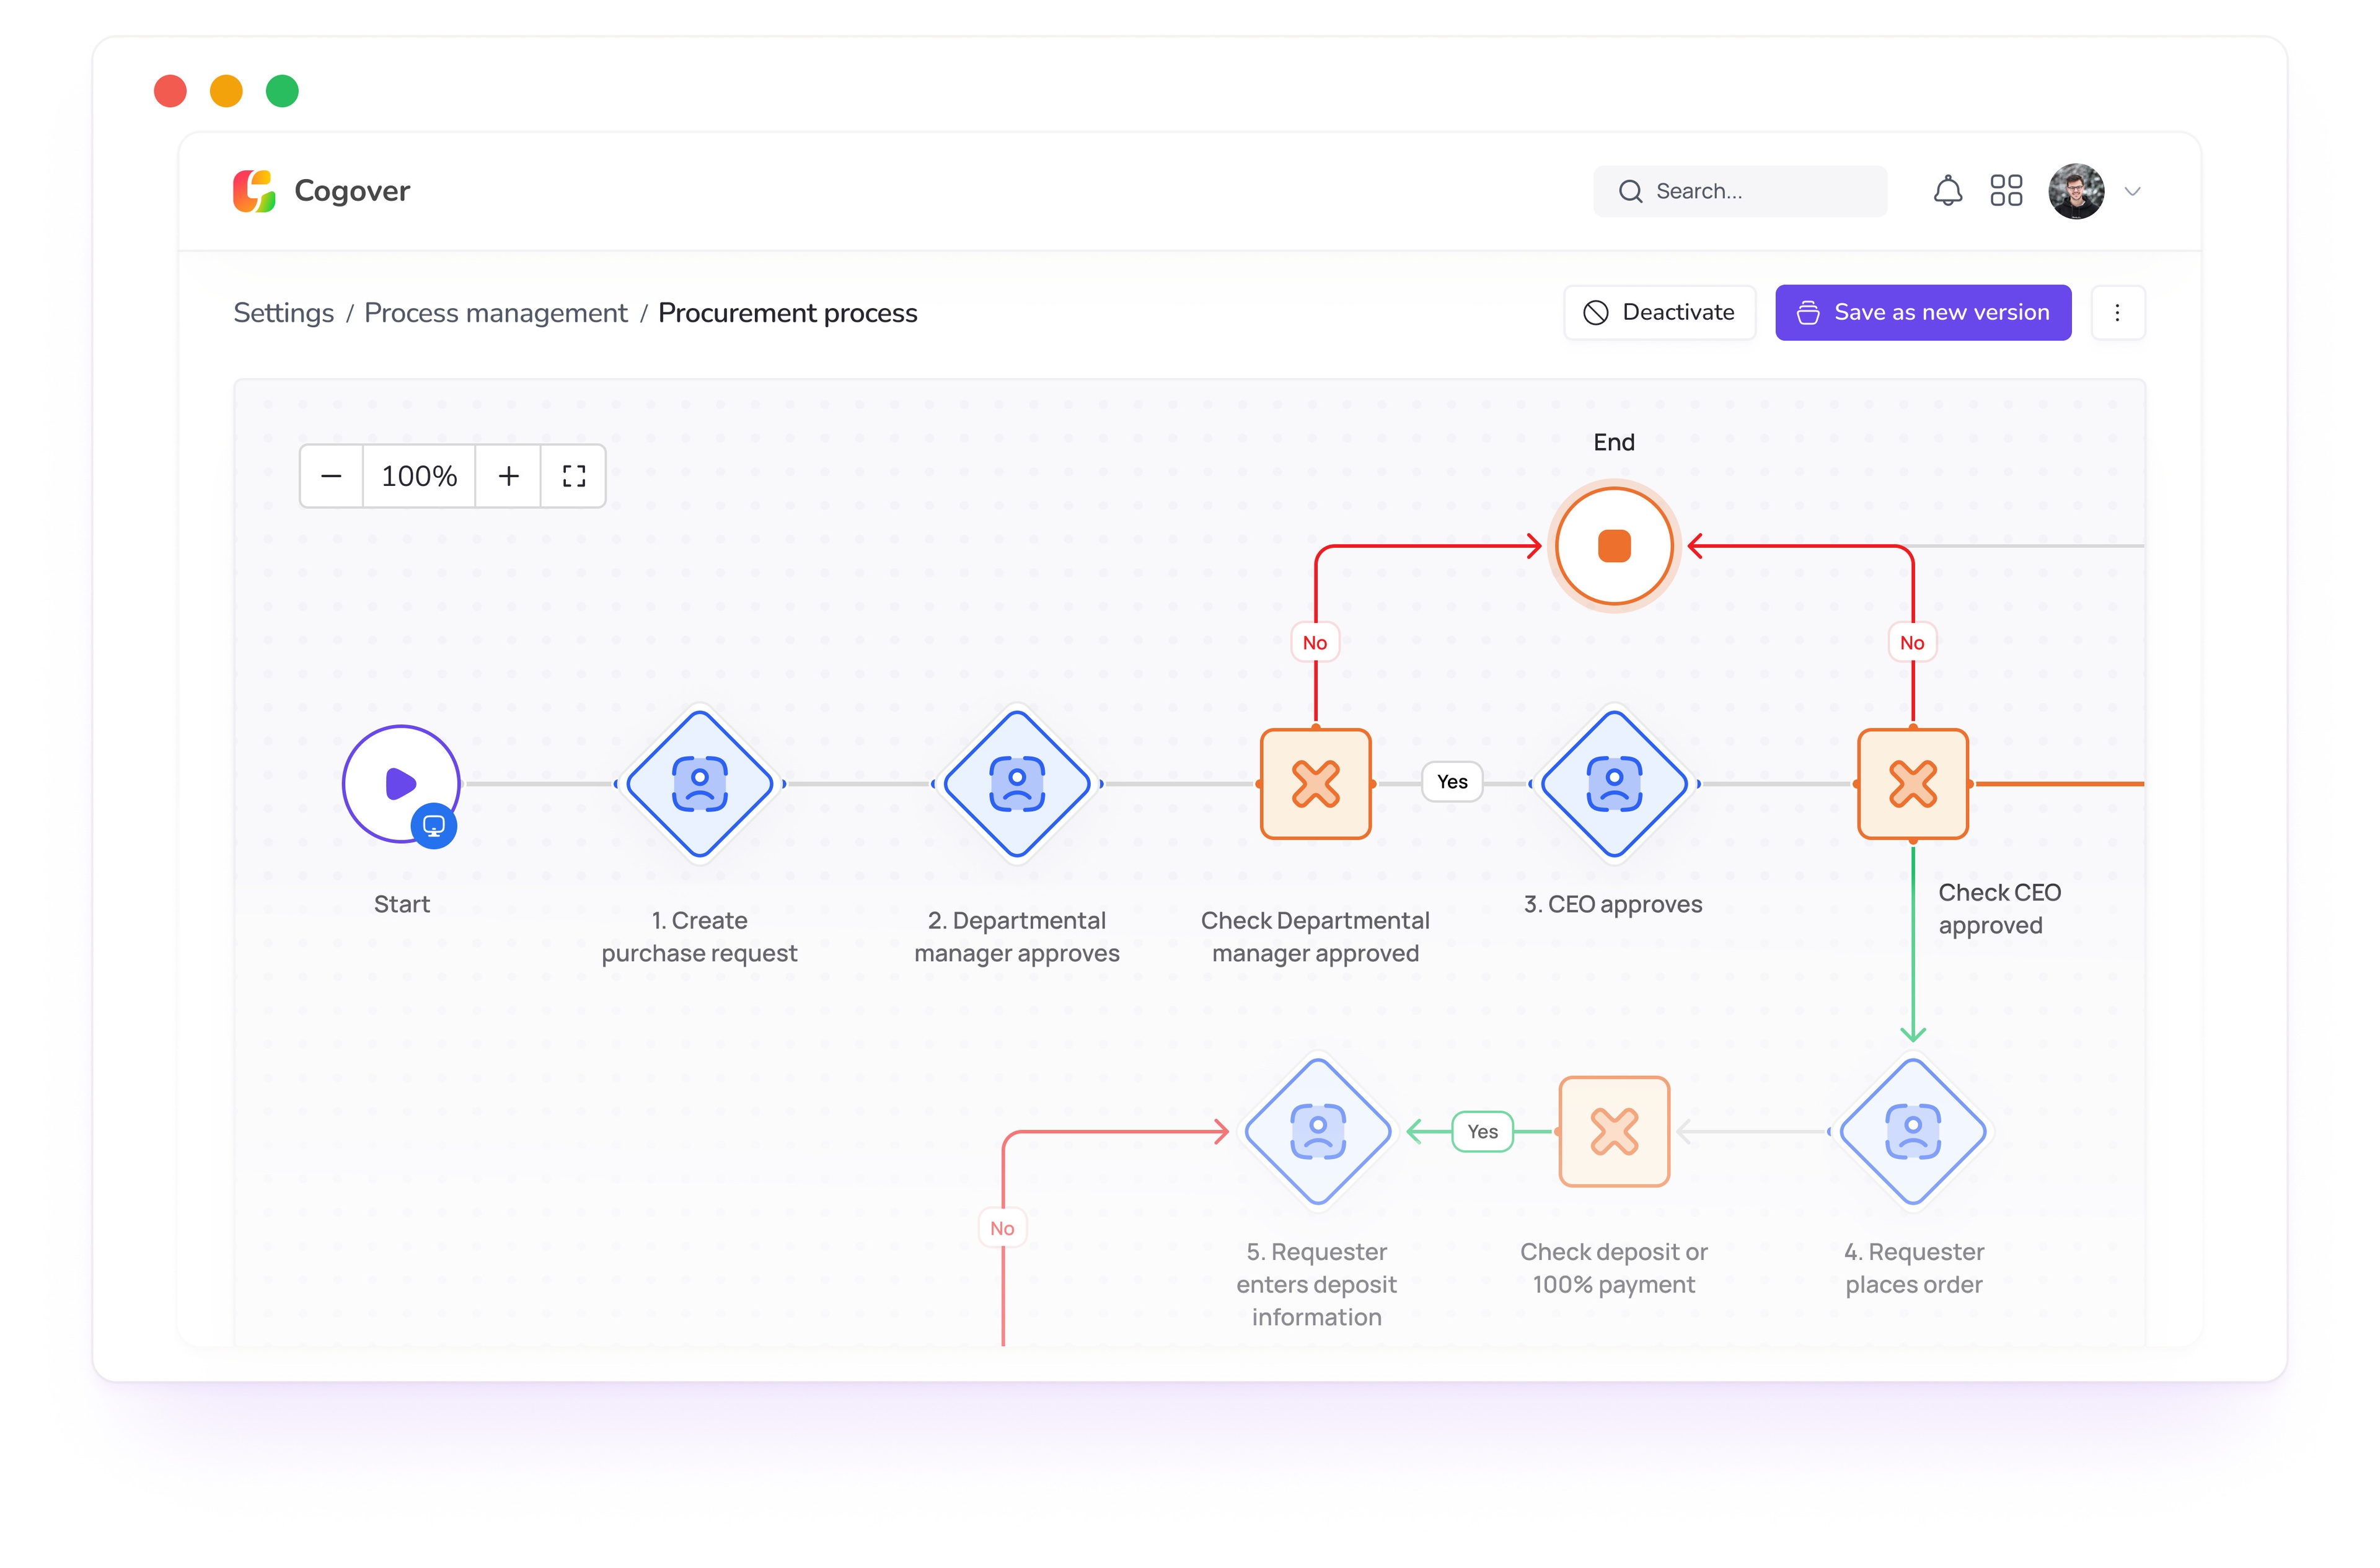Open the notifications bell

[1947, 191]
